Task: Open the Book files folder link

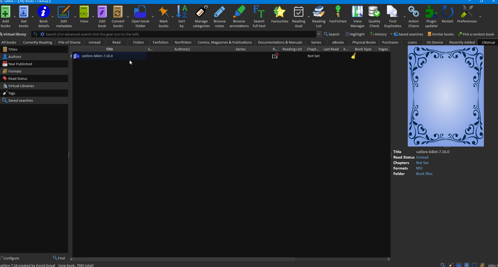Action: pyautogui.click(x=424, y=174)
